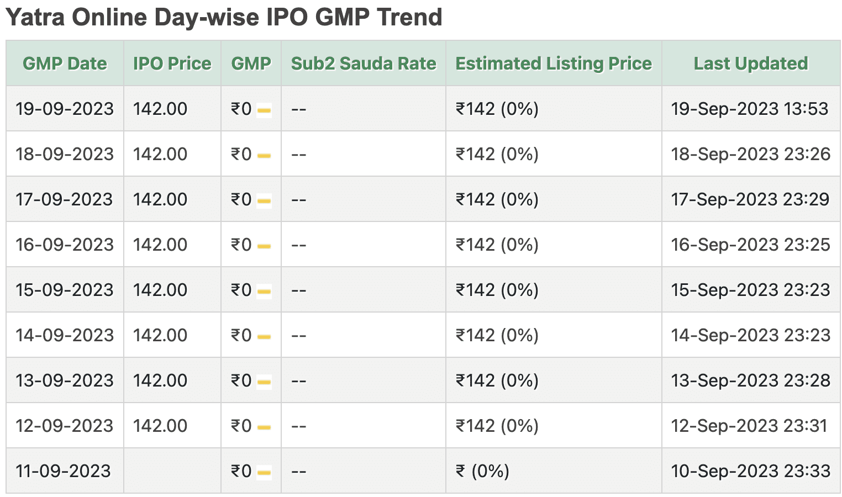Click the Sub2 Sauda Rate header

(x=363, y=63)
